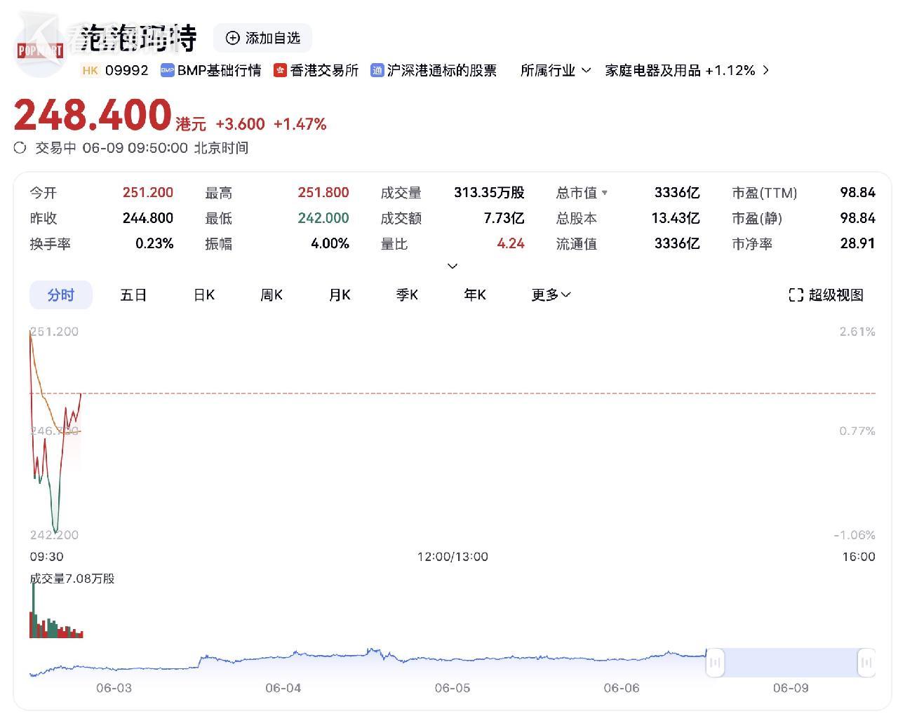The image size is (898, 716).
Task: Click the current price 248.400
Action: click(x=93, y=115)
